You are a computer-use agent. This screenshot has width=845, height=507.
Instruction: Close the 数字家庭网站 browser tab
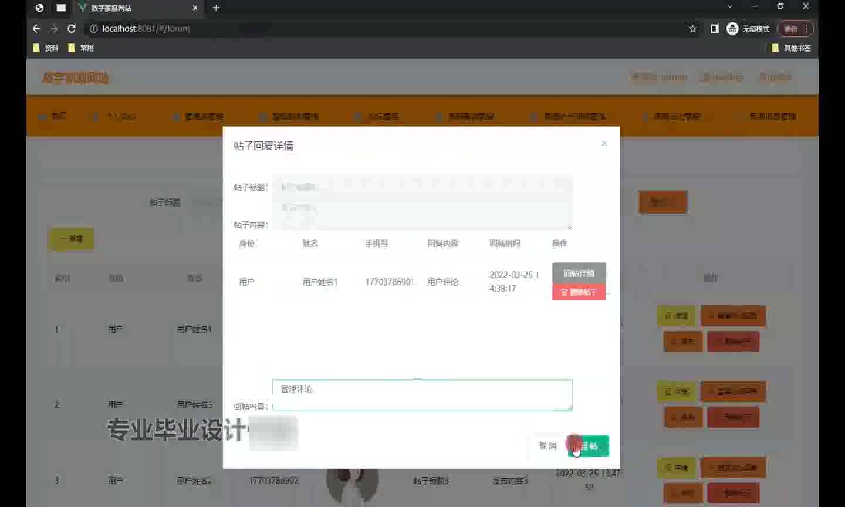click(x=195, y=8)
